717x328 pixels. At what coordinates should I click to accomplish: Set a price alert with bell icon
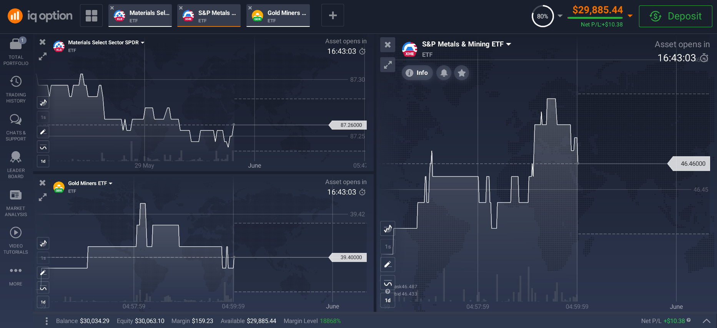click(444, 73)
